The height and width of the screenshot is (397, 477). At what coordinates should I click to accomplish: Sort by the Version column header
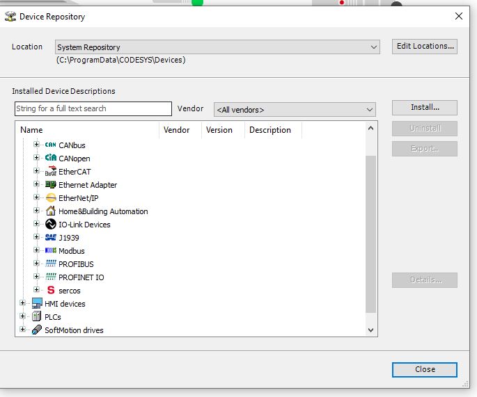(222, 130)
